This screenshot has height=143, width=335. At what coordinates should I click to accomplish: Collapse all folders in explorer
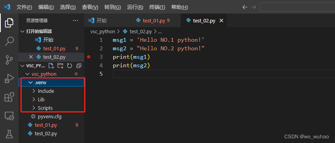click(79, 66)
